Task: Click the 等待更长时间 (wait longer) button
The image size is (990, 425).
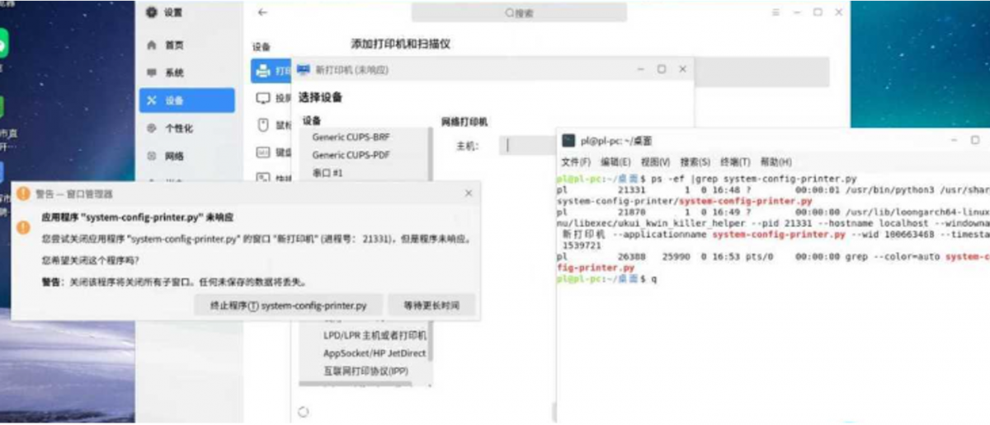Action: (431, 306)
